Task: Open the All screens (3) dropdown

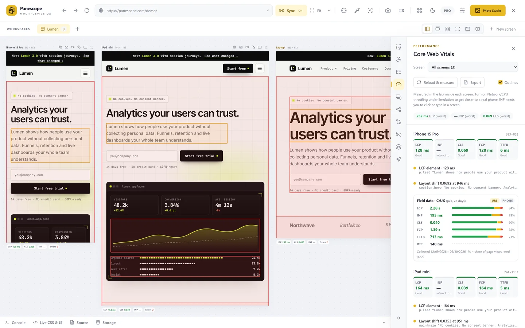Action: (x=474, y=67)
